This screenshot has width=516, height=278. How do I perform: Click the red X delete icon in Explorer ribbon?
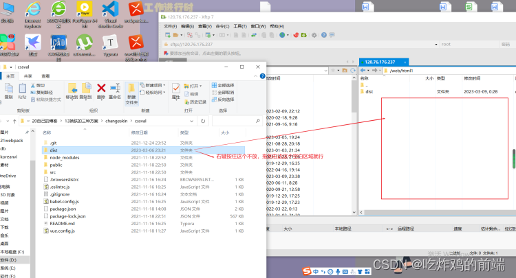tap(101, 88)
